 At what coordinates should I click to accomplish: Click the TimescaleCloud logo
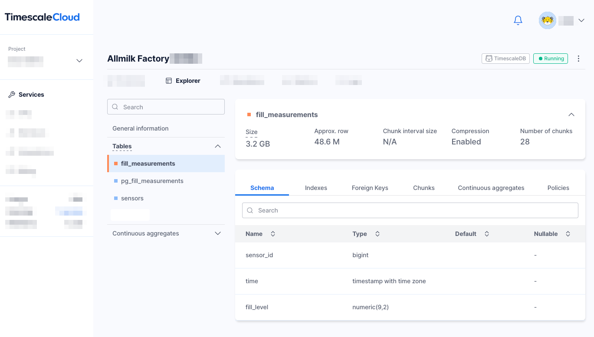click(42, 17)
